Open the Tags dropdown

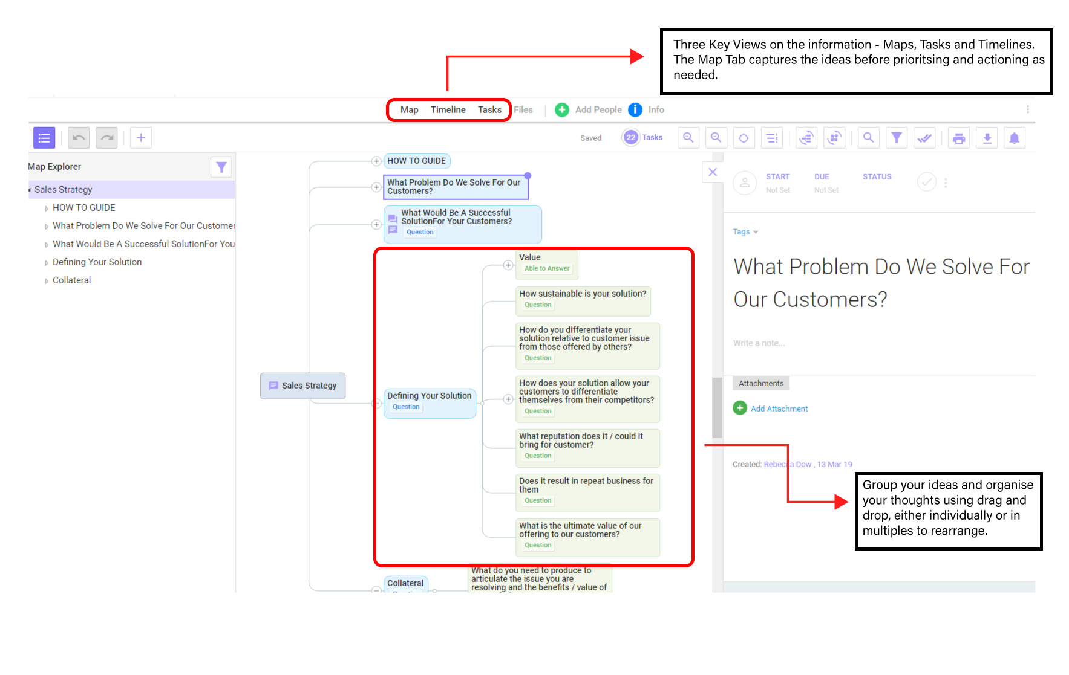click(x=745, y=231)
